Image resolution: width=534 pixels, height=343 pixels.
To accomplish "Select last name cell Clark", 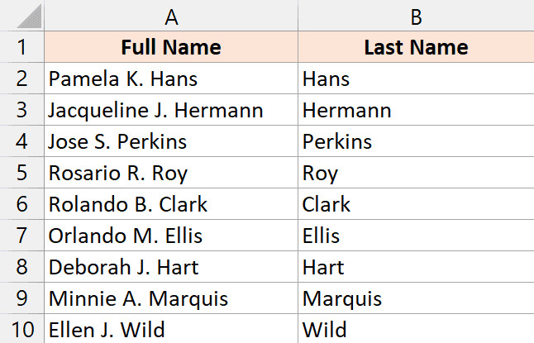I will pos(416,205).
